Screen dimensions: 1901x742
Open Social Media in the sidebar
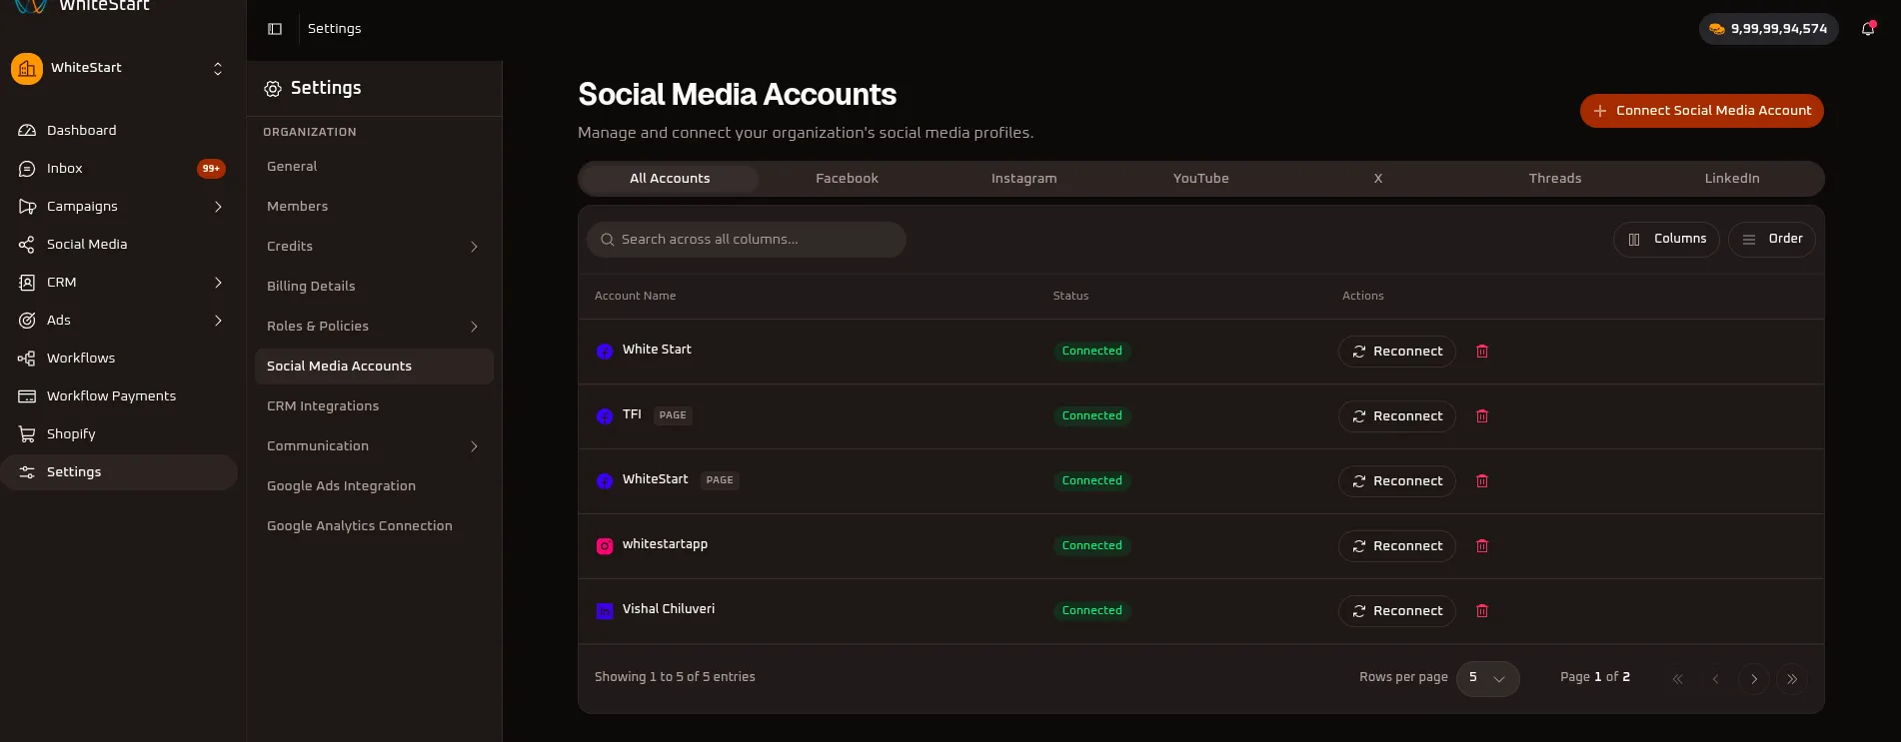(119, 245)
